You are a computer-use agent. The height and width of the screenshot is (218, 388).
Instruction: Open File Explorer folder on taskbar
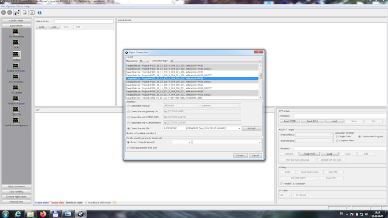click(x=30, y=214)
